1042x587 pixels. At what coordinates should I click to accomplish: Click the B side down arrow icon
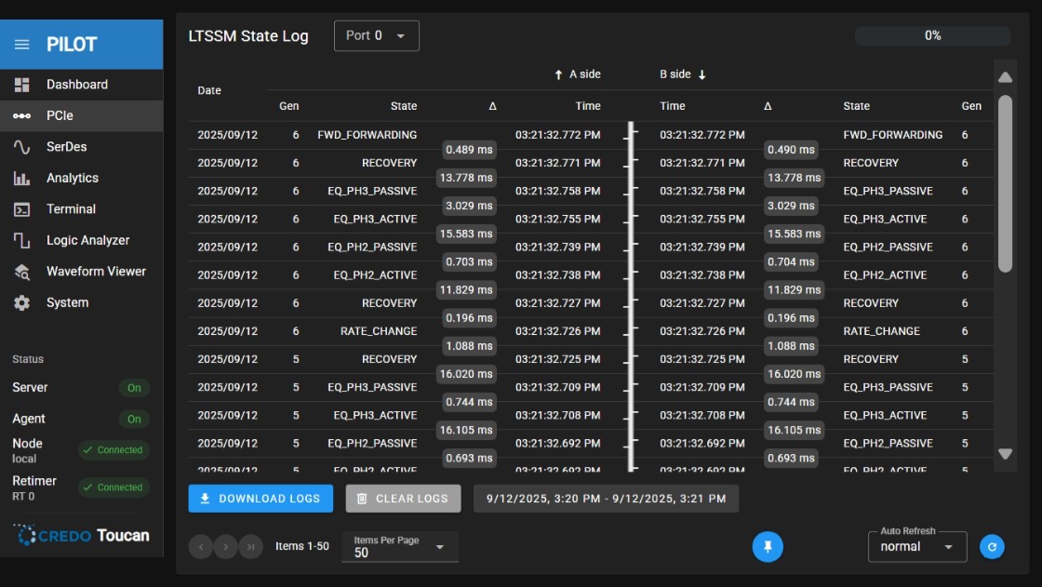click(702, 74)
